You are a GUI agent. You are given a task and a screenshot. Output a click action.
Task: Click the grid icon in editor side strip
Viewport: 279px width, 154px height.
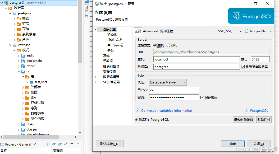point(87,2)
